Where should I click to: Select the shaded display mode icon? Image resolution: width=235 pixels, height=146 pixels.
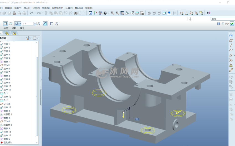click(x=164, y=13)
